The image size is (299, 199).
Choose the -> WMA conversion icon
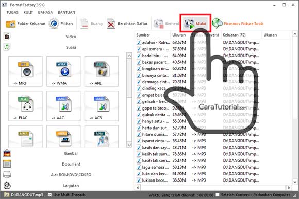click(63, 71)
